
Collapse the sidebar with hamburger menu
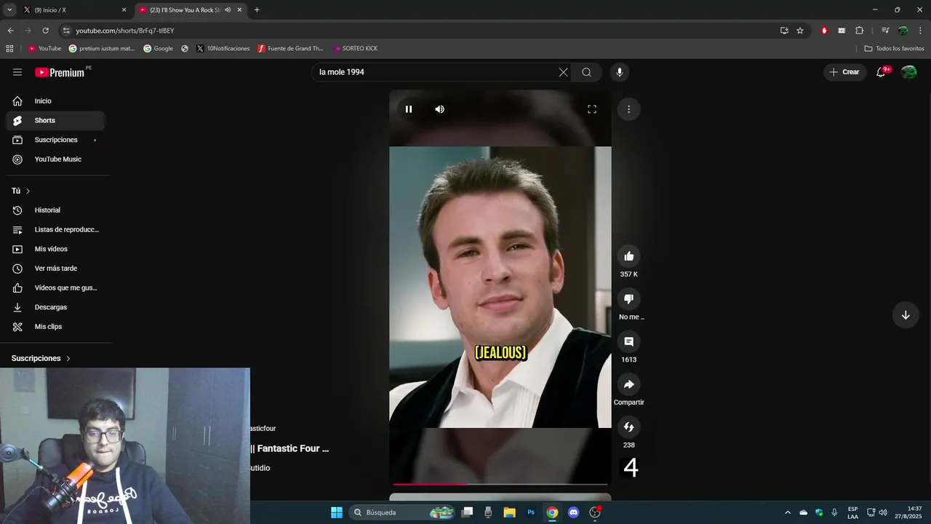(17, 72)
